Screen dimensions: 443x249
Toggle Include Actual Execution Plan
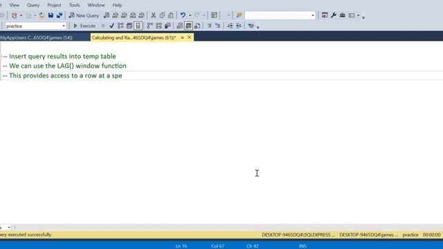[x=150, y=26]
